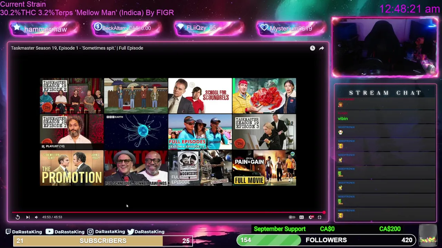Mute the video volume speaker icon
Viewport: 442px width, 248px height.
point(36,217)
